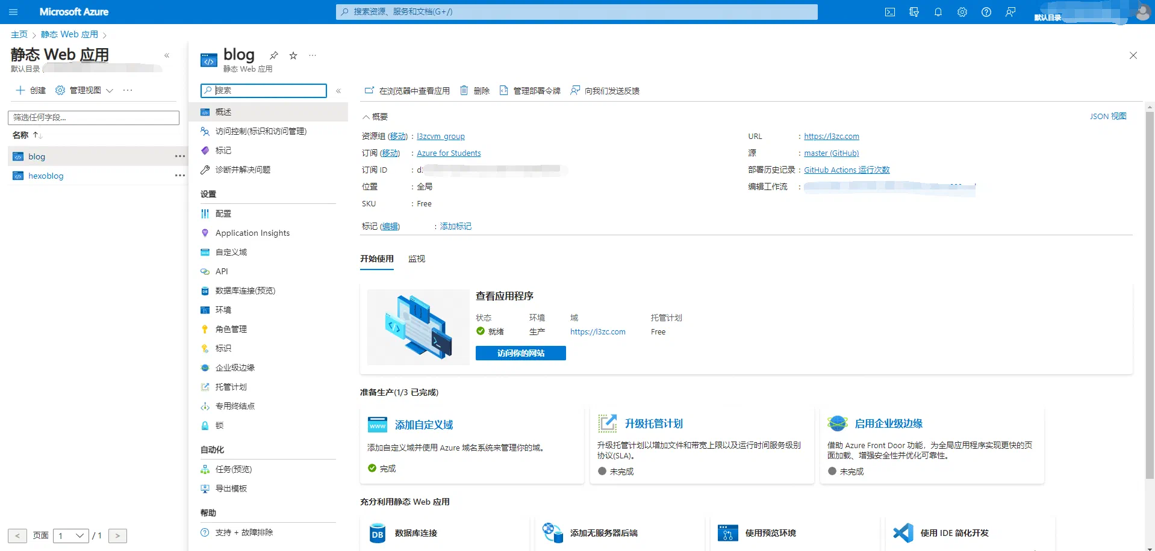Viewport: 1155px width, 551px height.
Task: Select the 开始使用 tab
Action: [376, 259]
